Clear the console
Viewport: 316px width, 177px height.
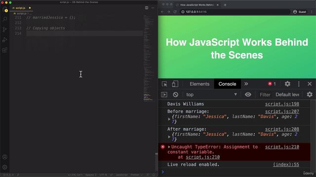coord(176,94)
